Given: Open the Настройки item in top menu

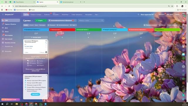Looking at the screenshot, I should click(89, 14).
